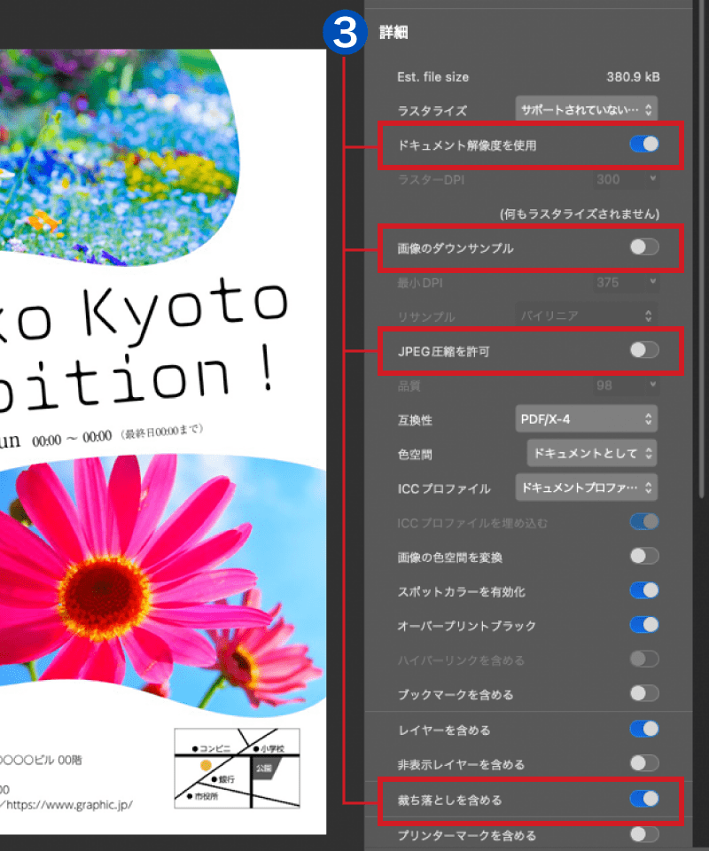Expand the 色空間 dropdown
Image resolution: width=709 pixels, height=851 pixels.
pos(591,453)
